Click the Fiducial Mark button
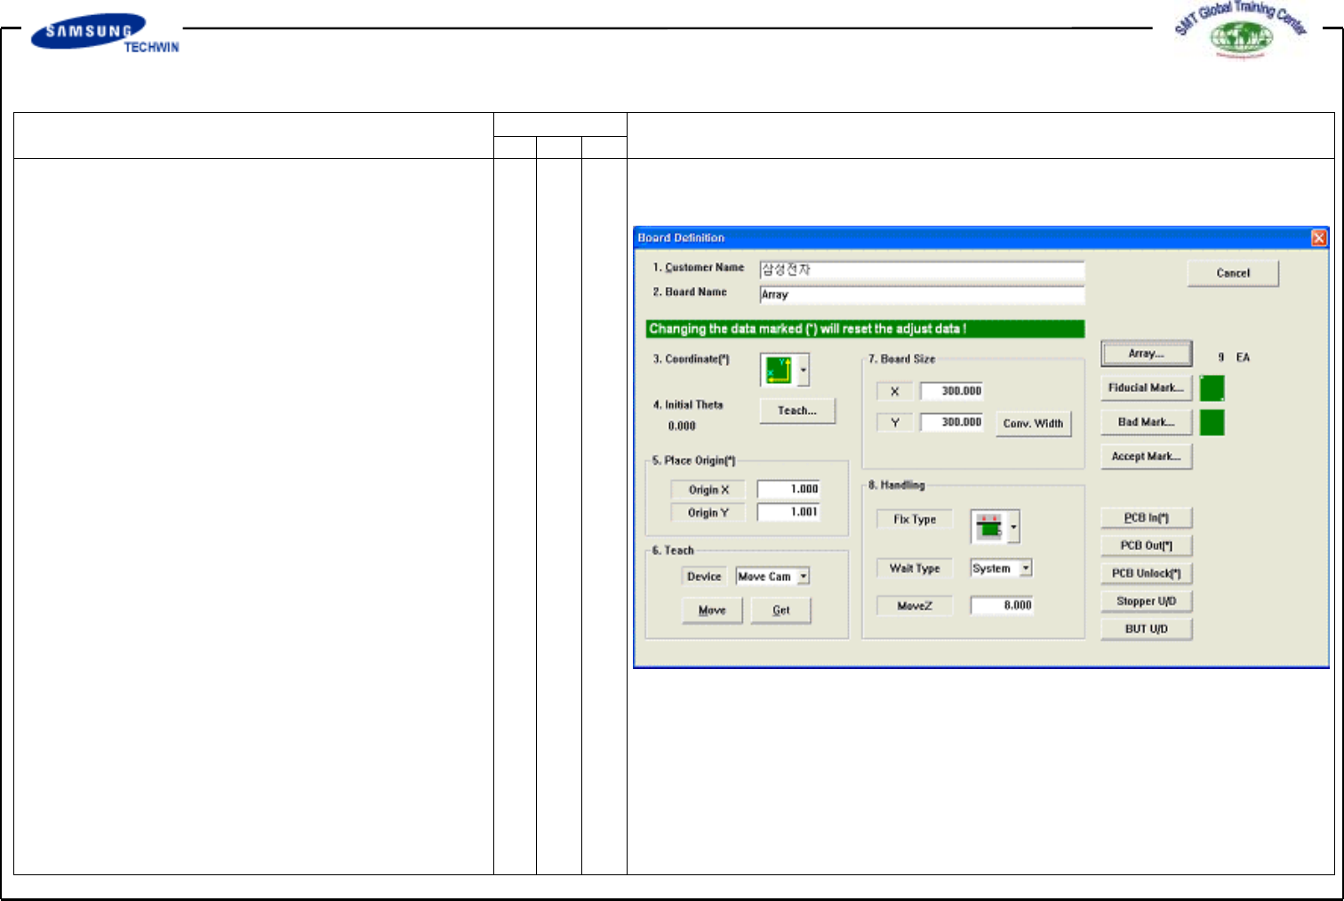Image resolution: width=1344 pixels, height=901 pixels. click(1147, 388)
